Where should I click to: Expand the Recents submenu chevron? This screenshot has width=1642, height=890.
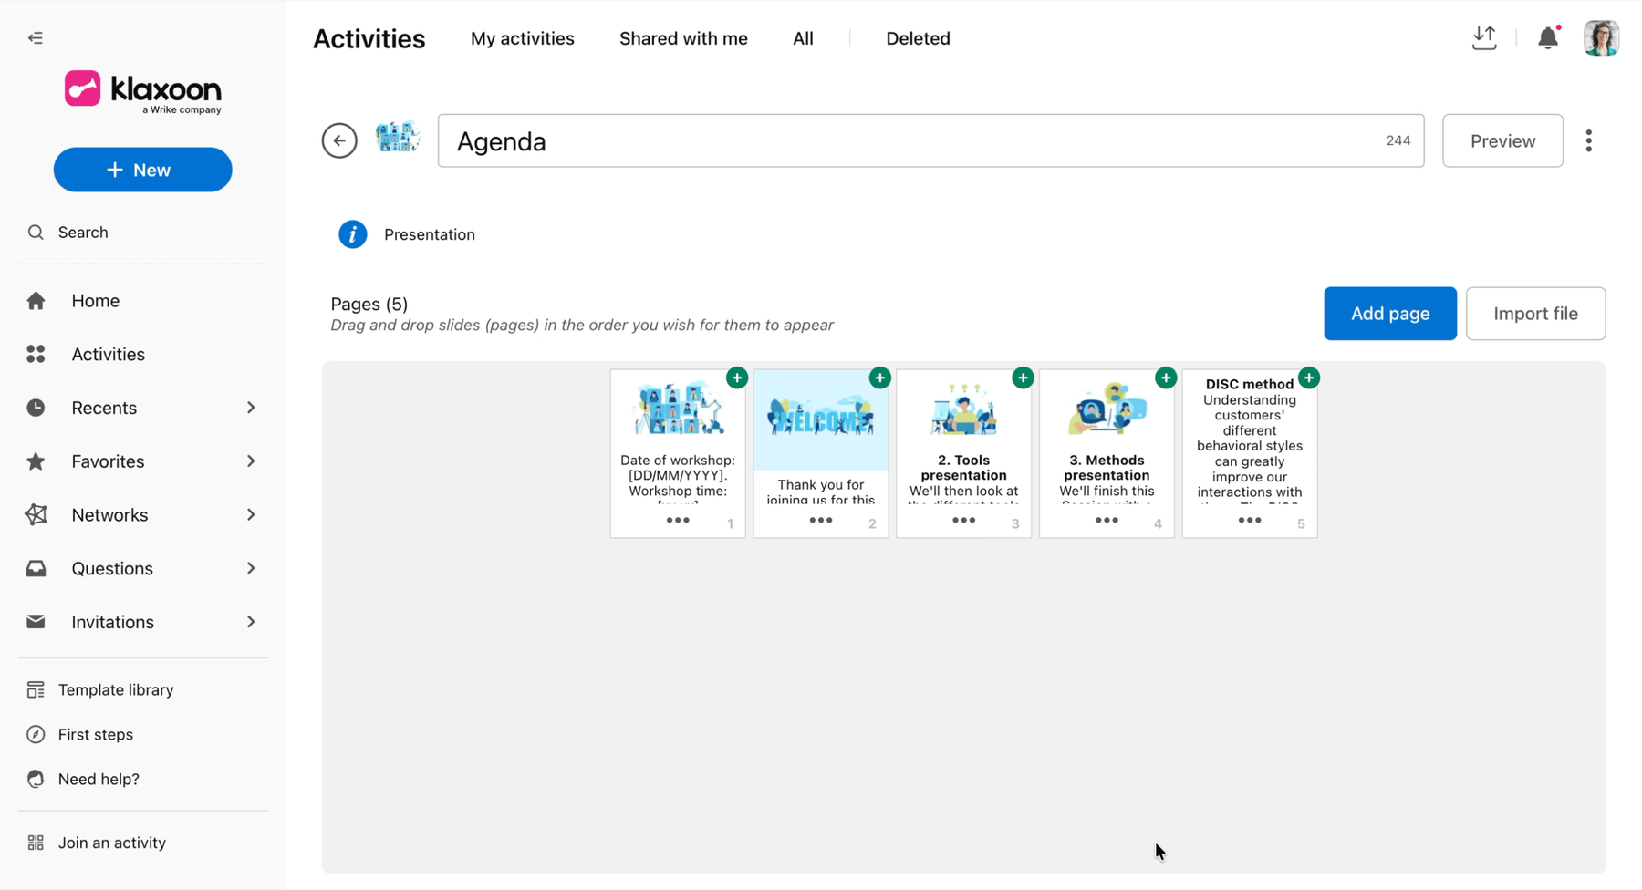coord(251,408)
